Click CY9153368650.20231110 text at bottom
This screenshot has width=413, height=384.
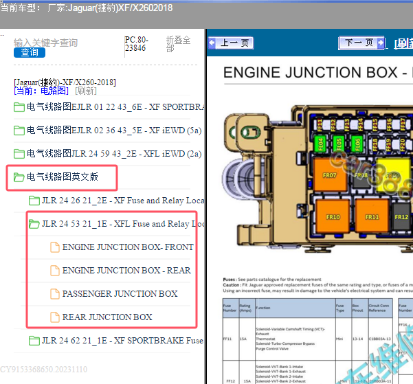(44, 370)
